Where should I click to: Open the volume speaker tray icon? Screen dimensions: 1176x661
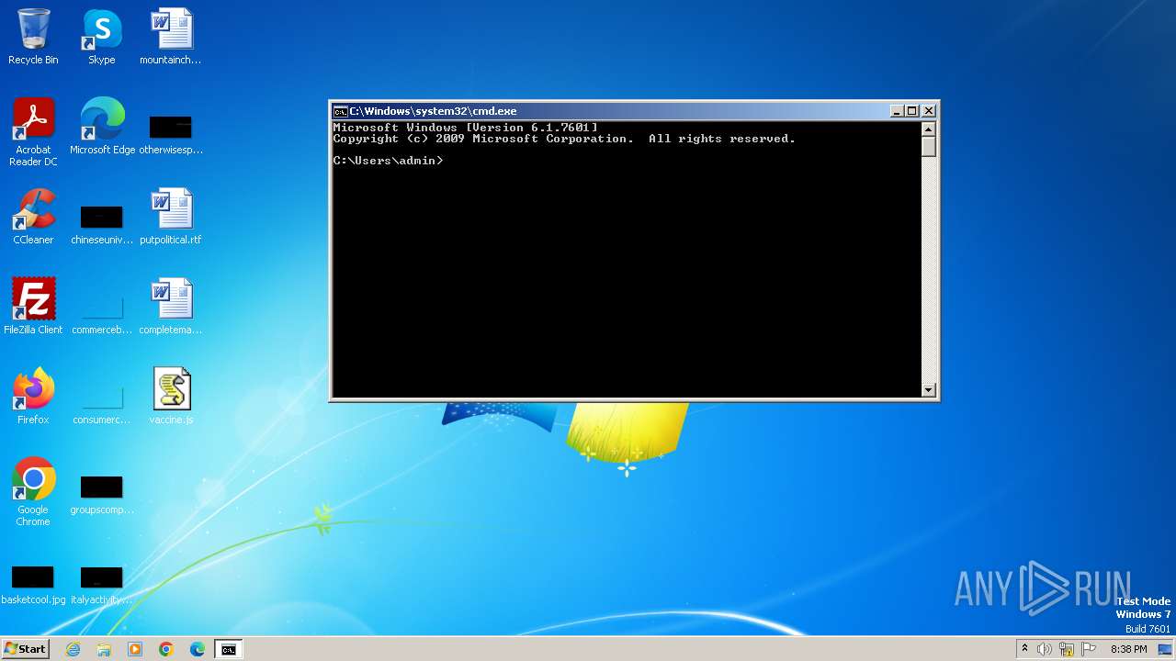pos(1045,649)
